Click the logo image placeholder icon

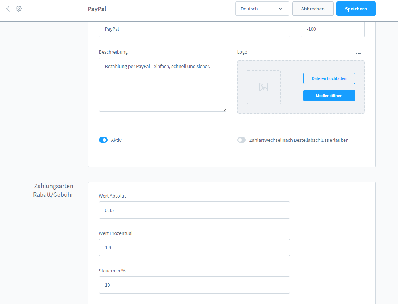click(x=264, y=87)
